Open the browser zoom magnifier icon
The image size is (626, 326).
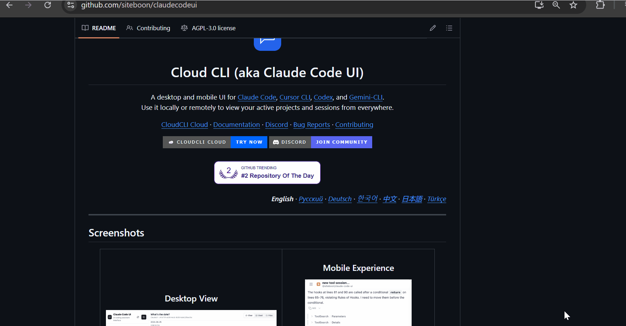tap(556, 5)
